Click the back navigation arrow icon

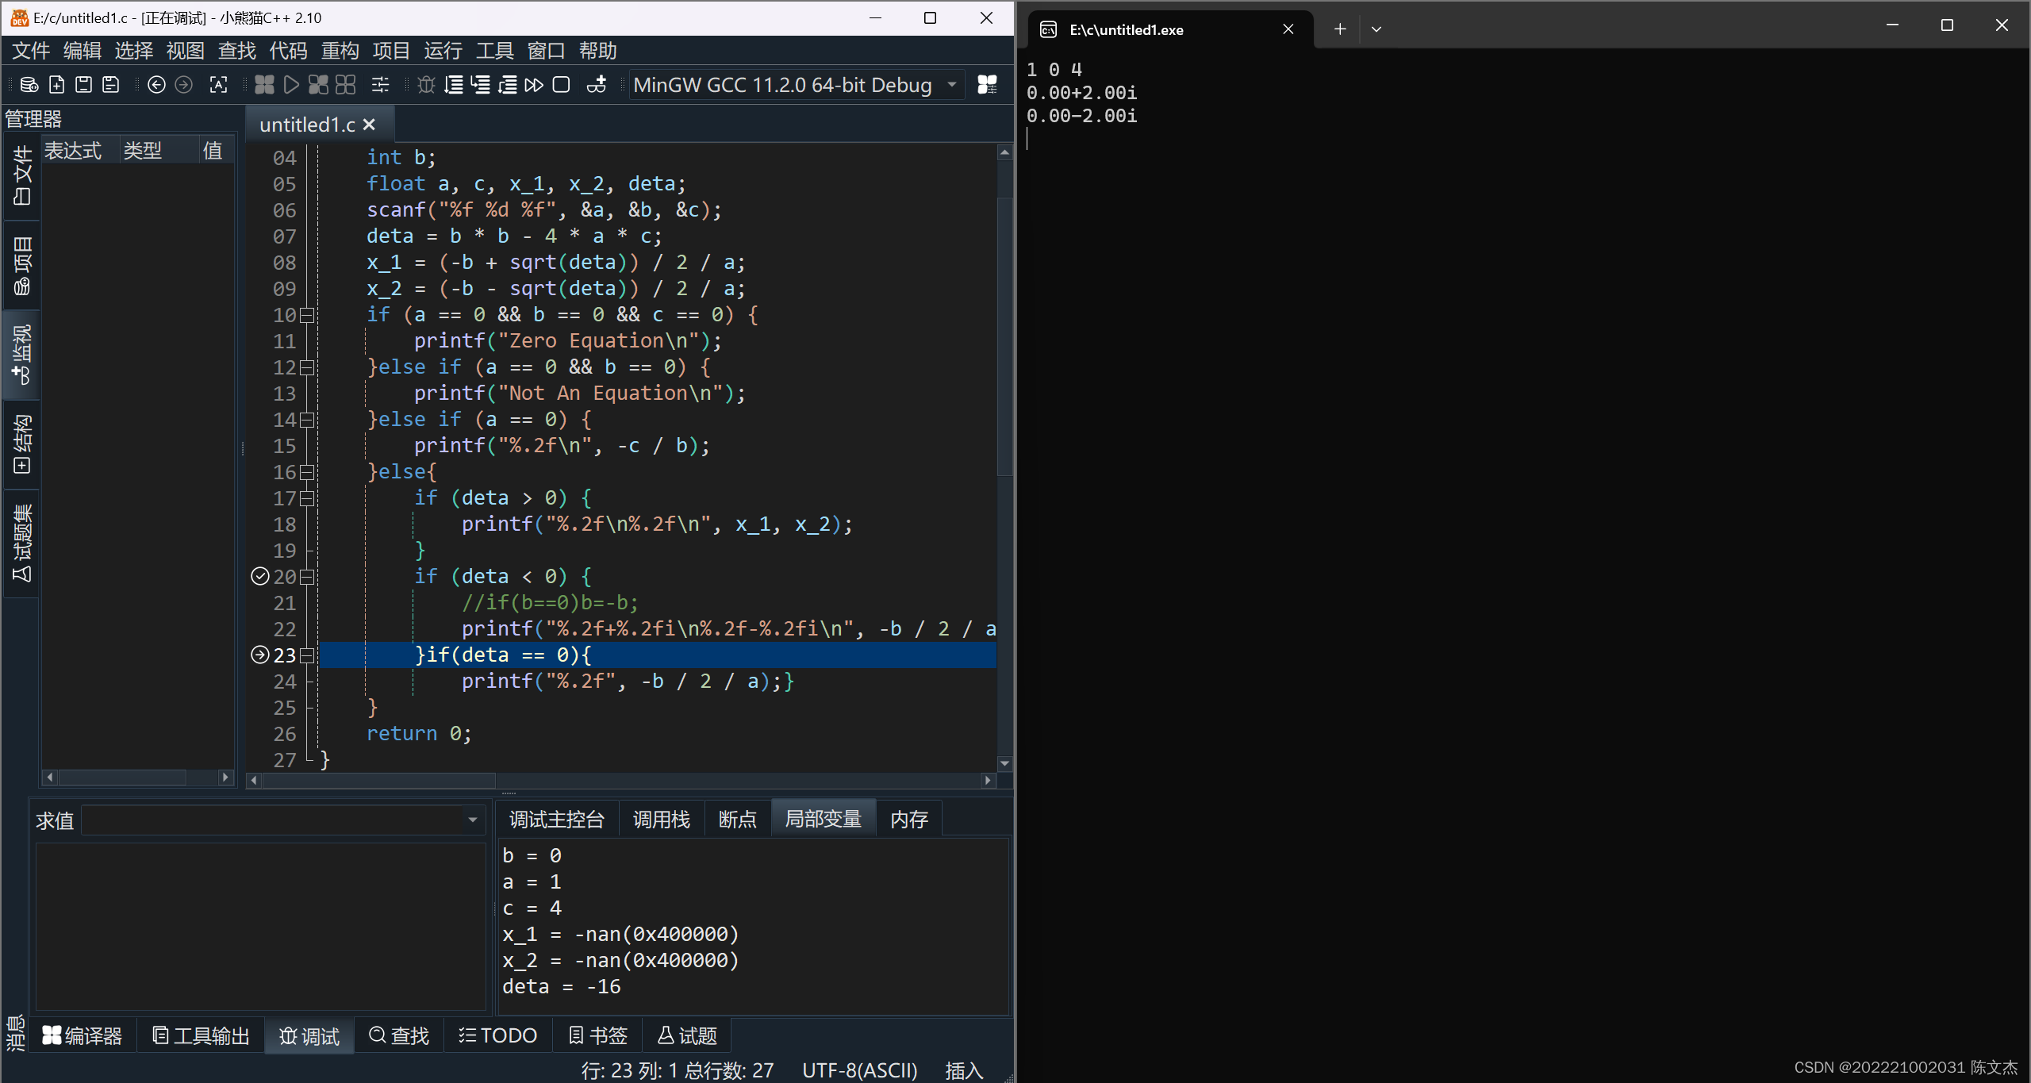click(x=156, y=85)
